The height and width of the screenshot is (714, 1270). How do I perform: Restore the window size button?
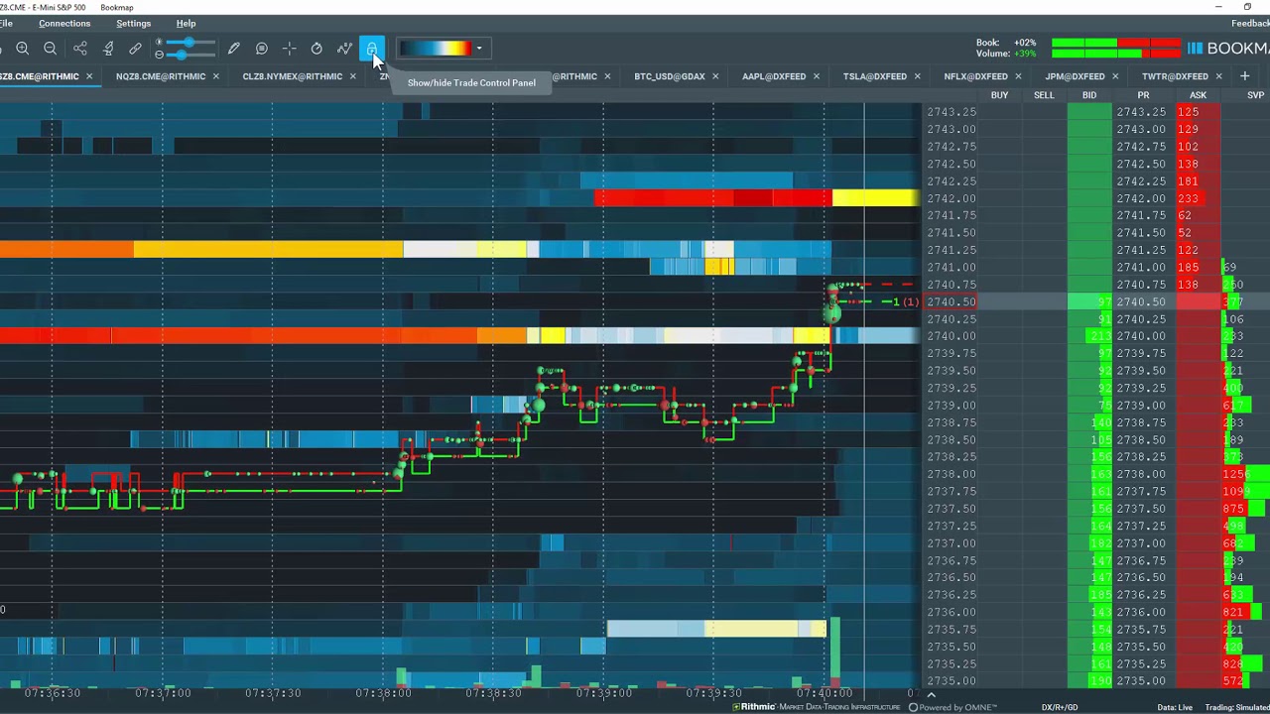pyautogui.click(x=1247, y=7)
